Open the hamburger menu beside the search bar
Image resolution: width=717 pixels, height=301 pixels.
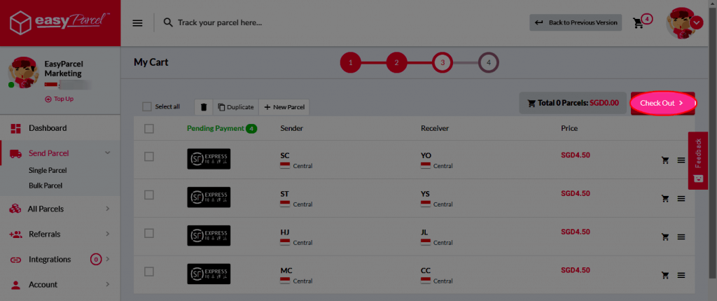pos(137,23)
